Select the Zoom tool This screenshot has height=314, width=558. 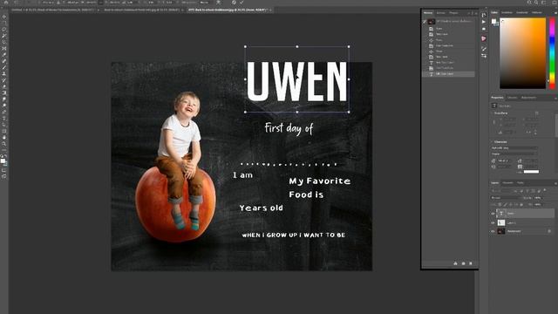[4, 144]
